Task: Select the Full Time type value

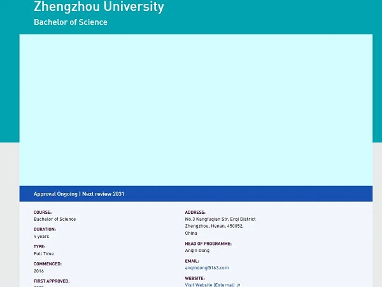Action: click(44, 253)
